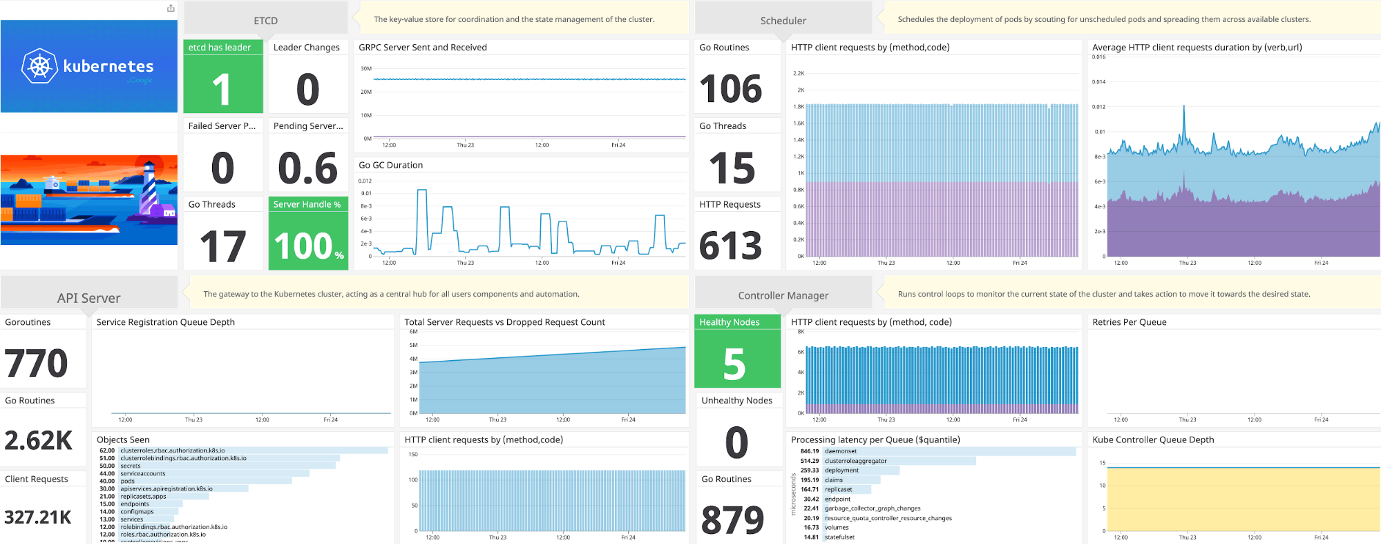Select the clusterroles.rbac.authorization.k8s.io row in Objects Seen
1381x545 pixels.
tap(173, 450)
